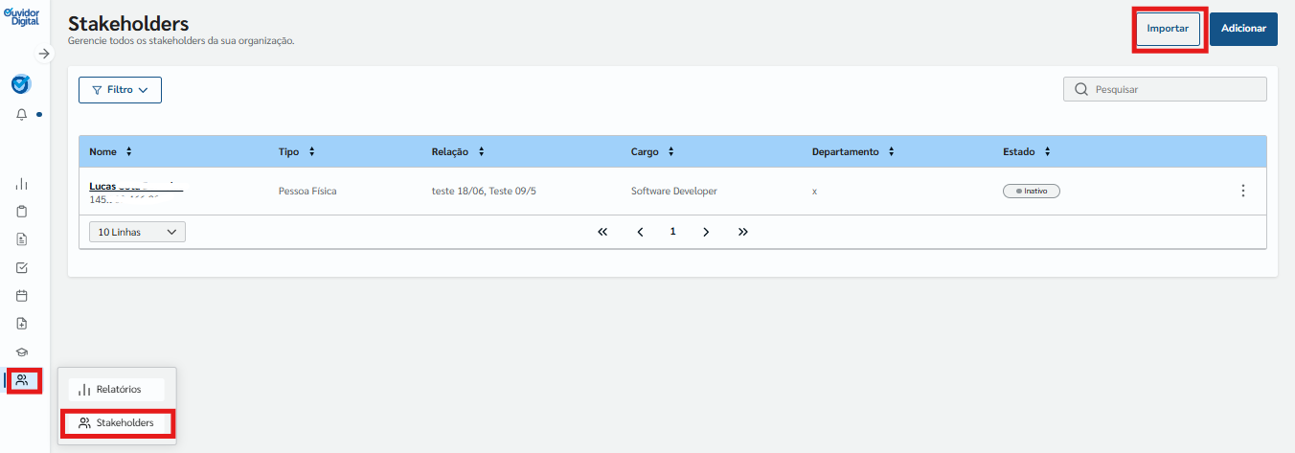Click the Ouvidor Digital logo
The width and height of the screenshot is (1295, 453).
pos(21,15)
